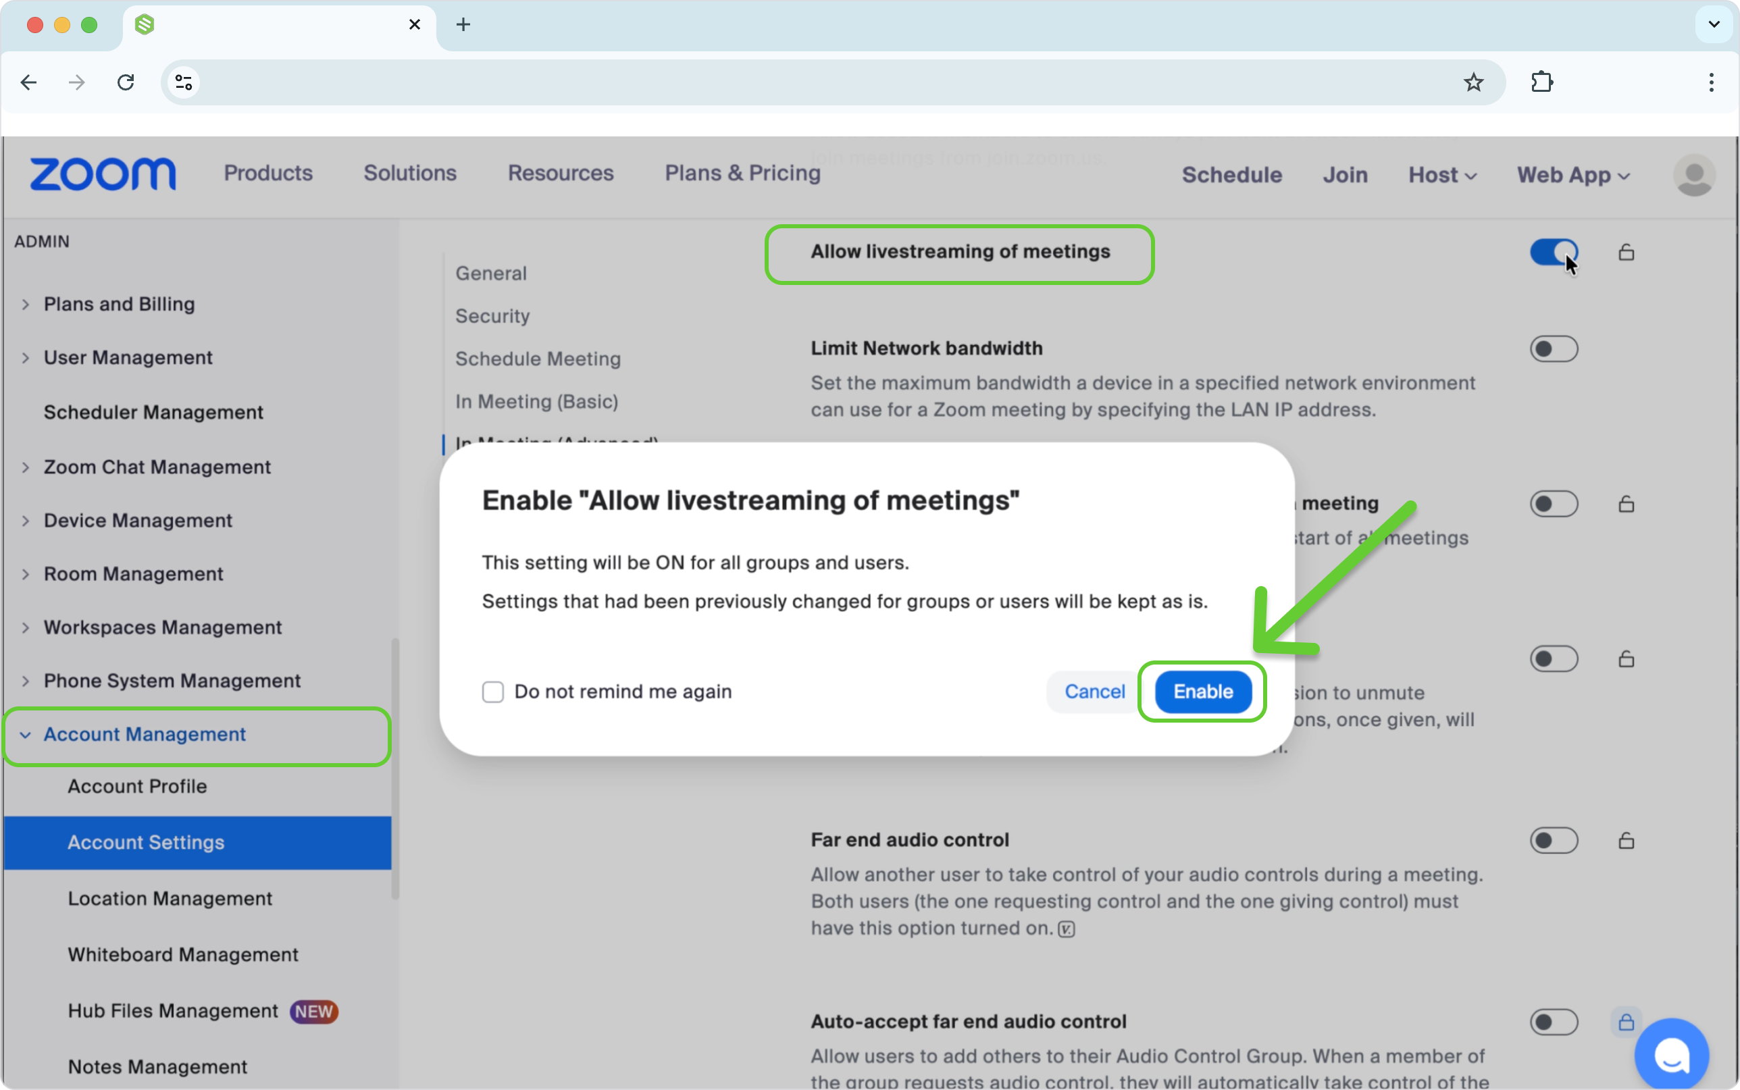Enable Limit Network bandwidth toggle

[1554, 349]
